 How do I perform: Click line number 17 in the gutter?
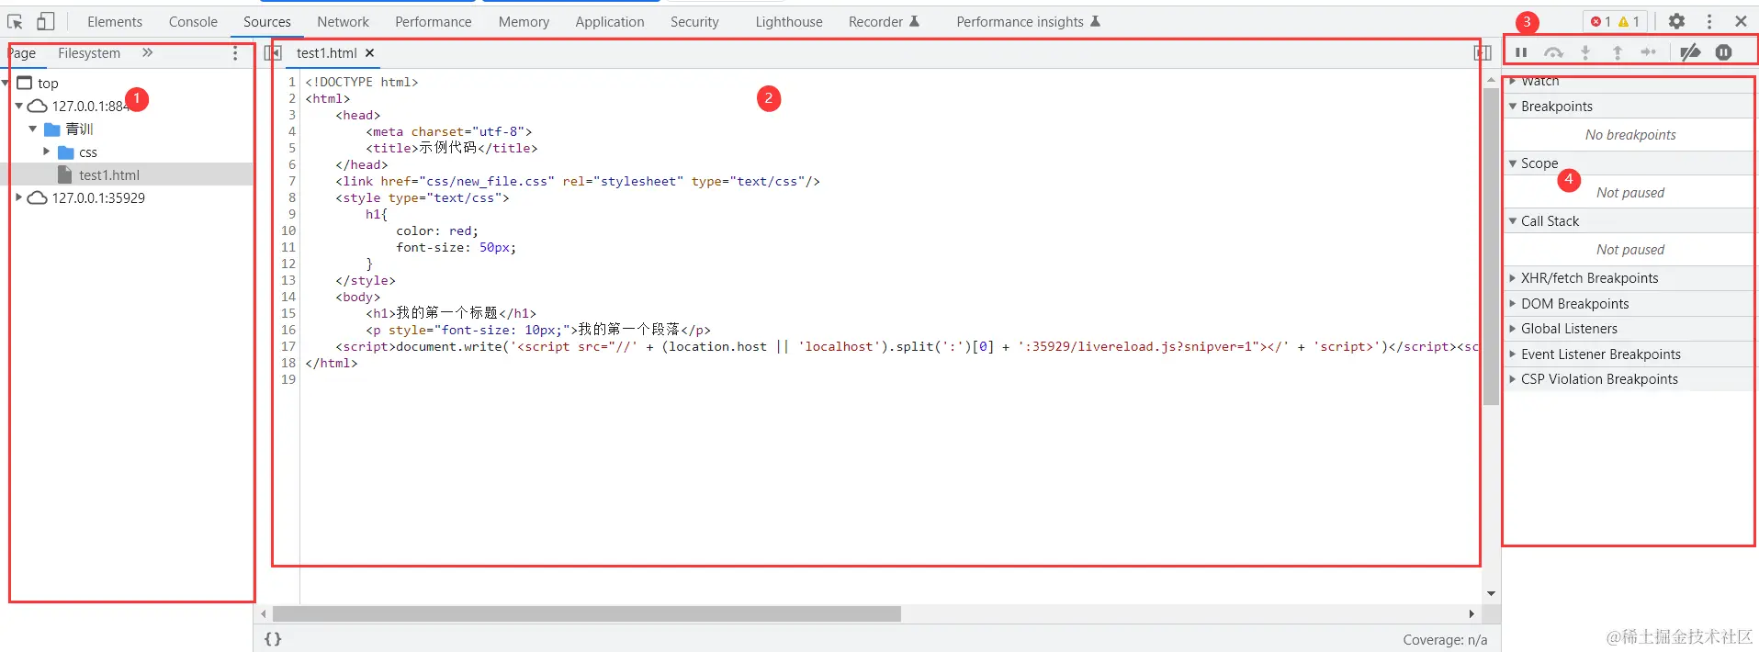point(288,346)
